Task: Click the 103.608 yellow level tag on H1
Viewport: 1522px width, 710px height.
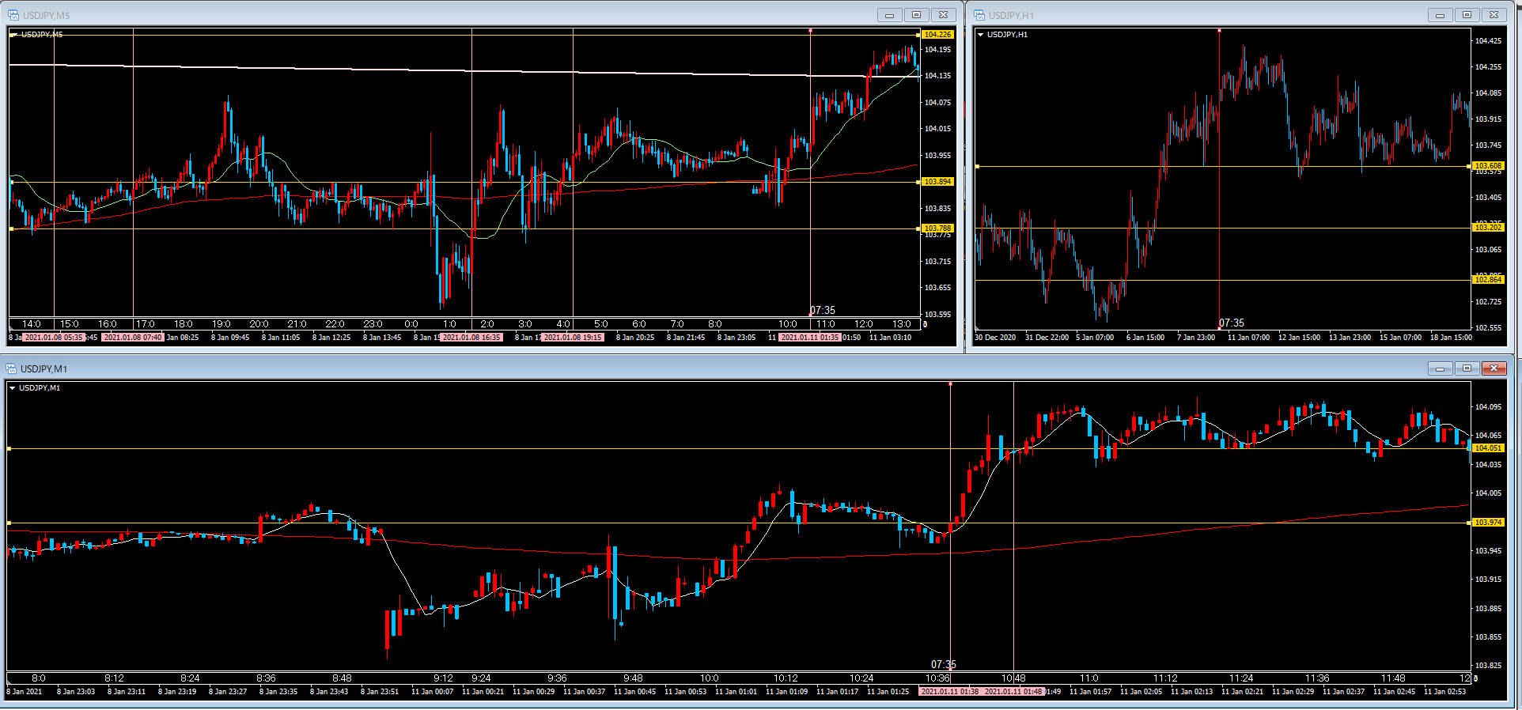Action: [1488, 166]
